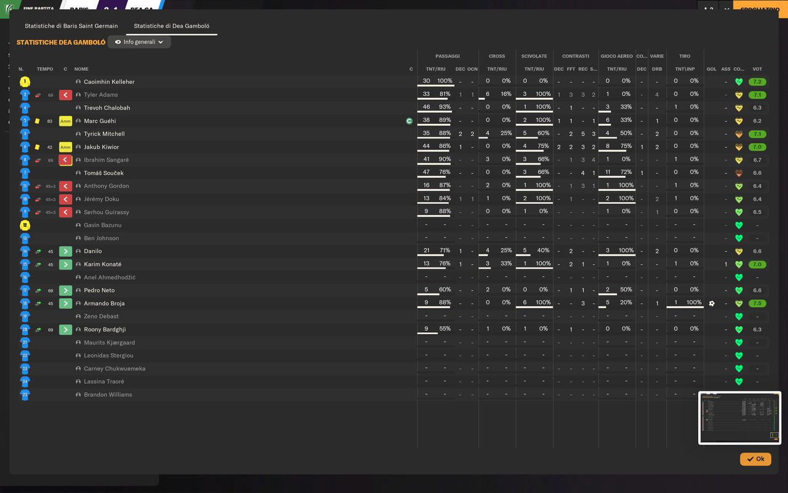Open the Info generali view dropdown
The image size is (788, 493).
(139, 42)
